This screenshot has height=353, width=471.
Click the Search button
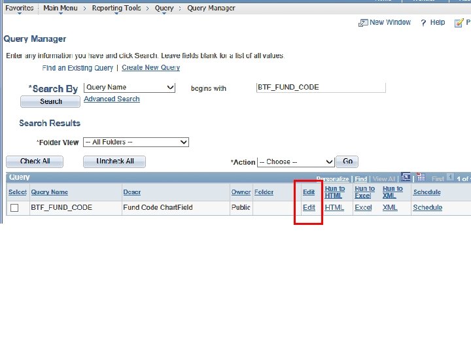(x=50, y=101)
